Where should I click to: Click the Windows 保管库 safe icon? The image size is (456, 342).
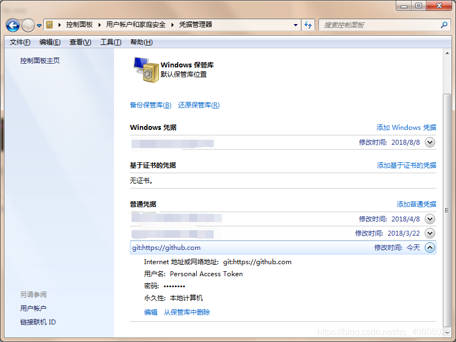point(146,70)
